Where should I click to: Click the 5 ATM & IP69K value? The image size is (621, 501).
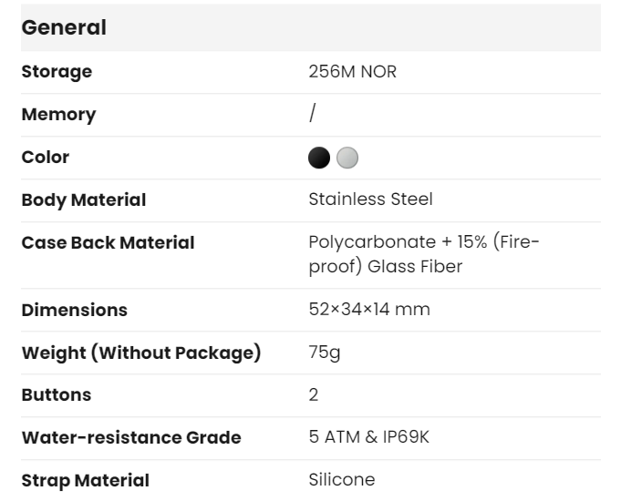[x=368, y=437]
